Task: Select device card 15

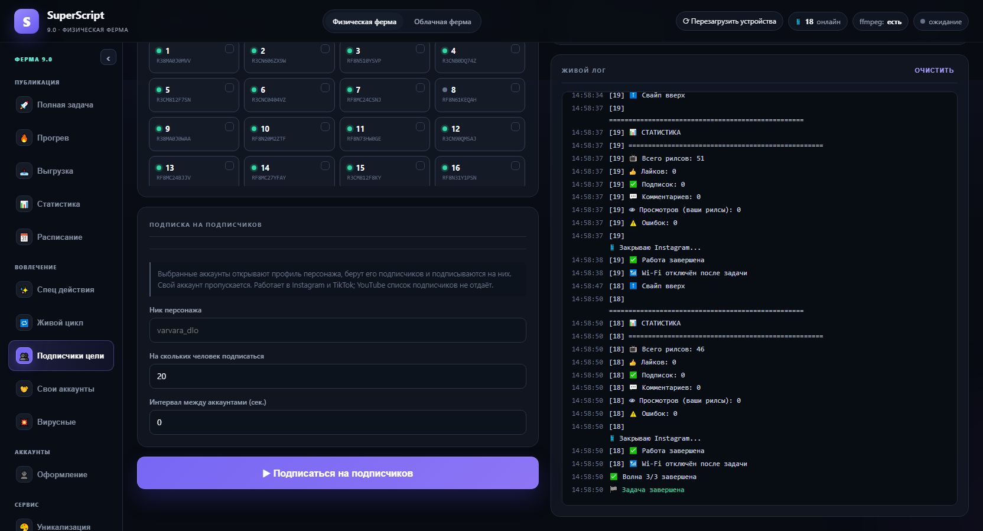Action: [385, 171]
